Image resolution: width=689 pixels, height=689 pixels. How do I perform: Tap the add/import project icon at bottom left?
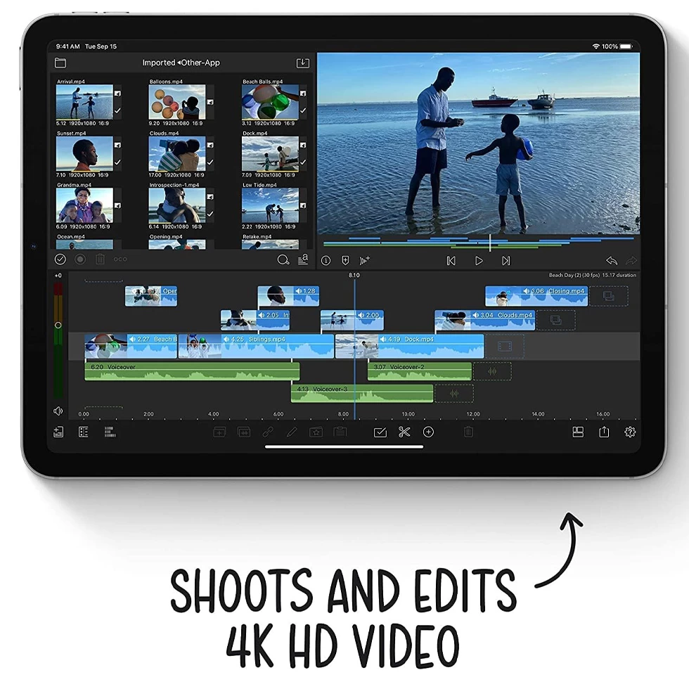pos(58,432)
